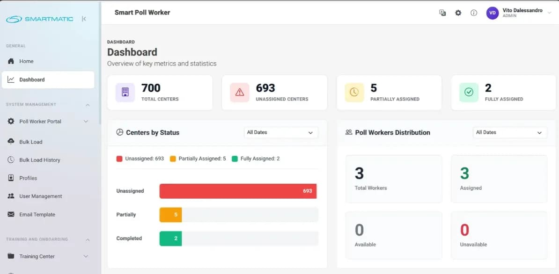559x274 pixels.
Task: Click the Total Centers building icon
Action: tap(125, 92)
